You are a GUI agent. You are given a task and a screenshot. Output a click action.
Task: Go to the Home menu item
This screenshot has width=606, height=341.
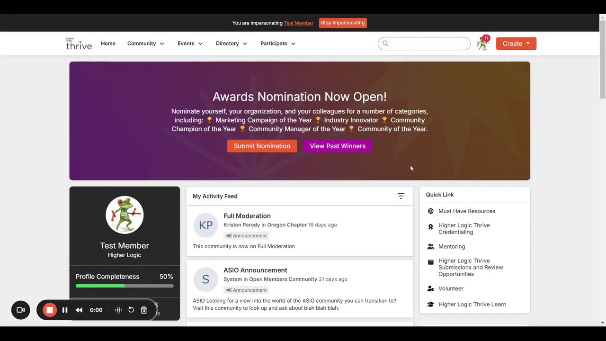108,44
